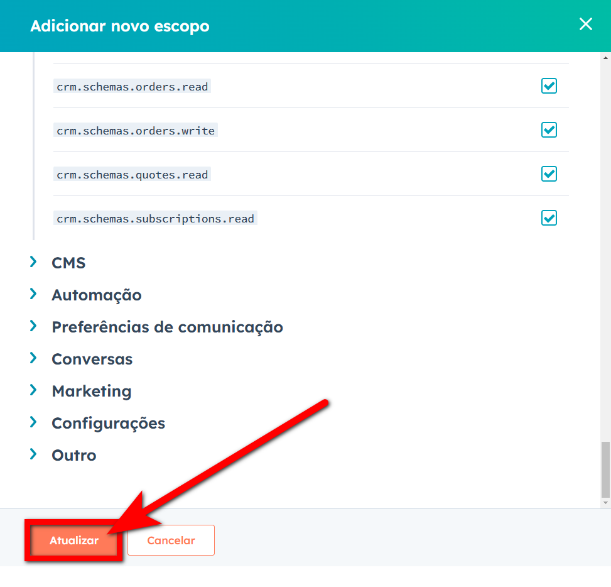Click the chevron icon beside Conversas
The image size is (611, 587).
pyautogui.click(x=33, y=359)
